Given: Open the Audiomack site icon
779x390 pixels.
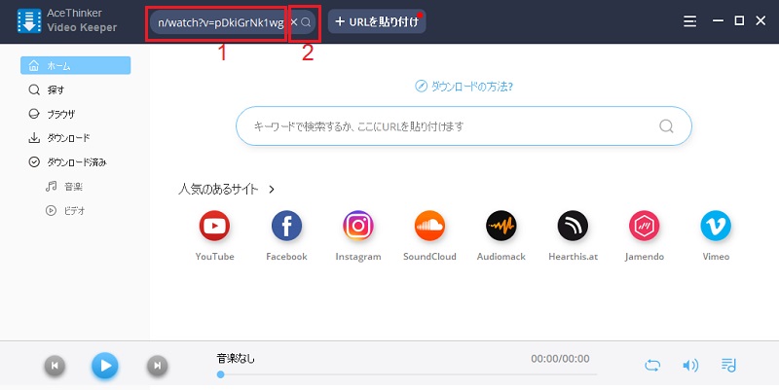Looking at the screenshot, I should [x=501, y=226].
